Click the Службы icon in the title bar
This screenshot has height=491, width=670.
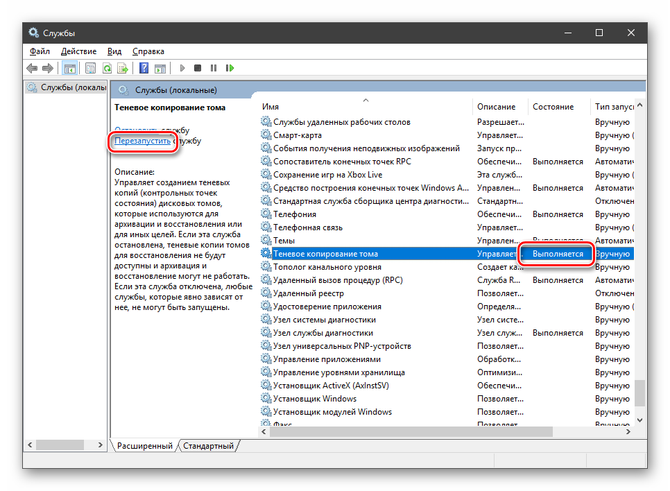(33, 33)
